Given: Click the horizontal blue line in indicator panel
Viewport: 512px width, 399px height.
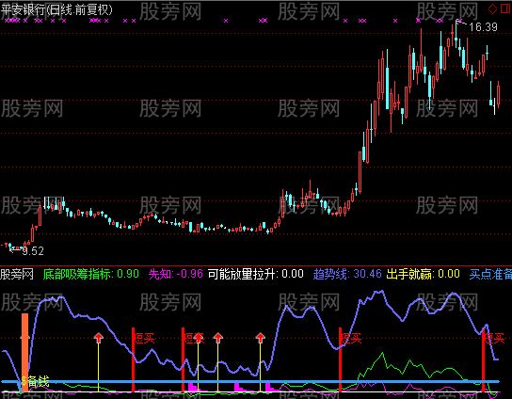Looking at the screenshot, I should [x=250, y=381].
